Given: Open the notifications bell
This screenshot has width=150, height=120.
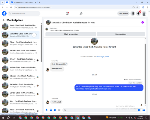Looking at the screenshot, I should click(x=138, y=13).
